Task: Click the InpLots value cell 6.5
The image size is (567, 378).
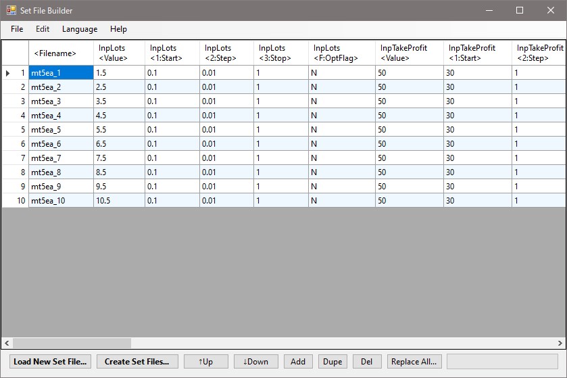Action: click(x=119, y=143)
